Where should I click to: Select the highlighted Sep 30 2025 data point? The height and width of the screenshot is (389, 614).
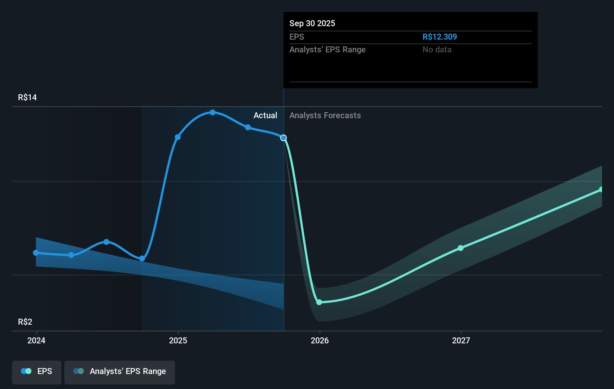point(283,138)
